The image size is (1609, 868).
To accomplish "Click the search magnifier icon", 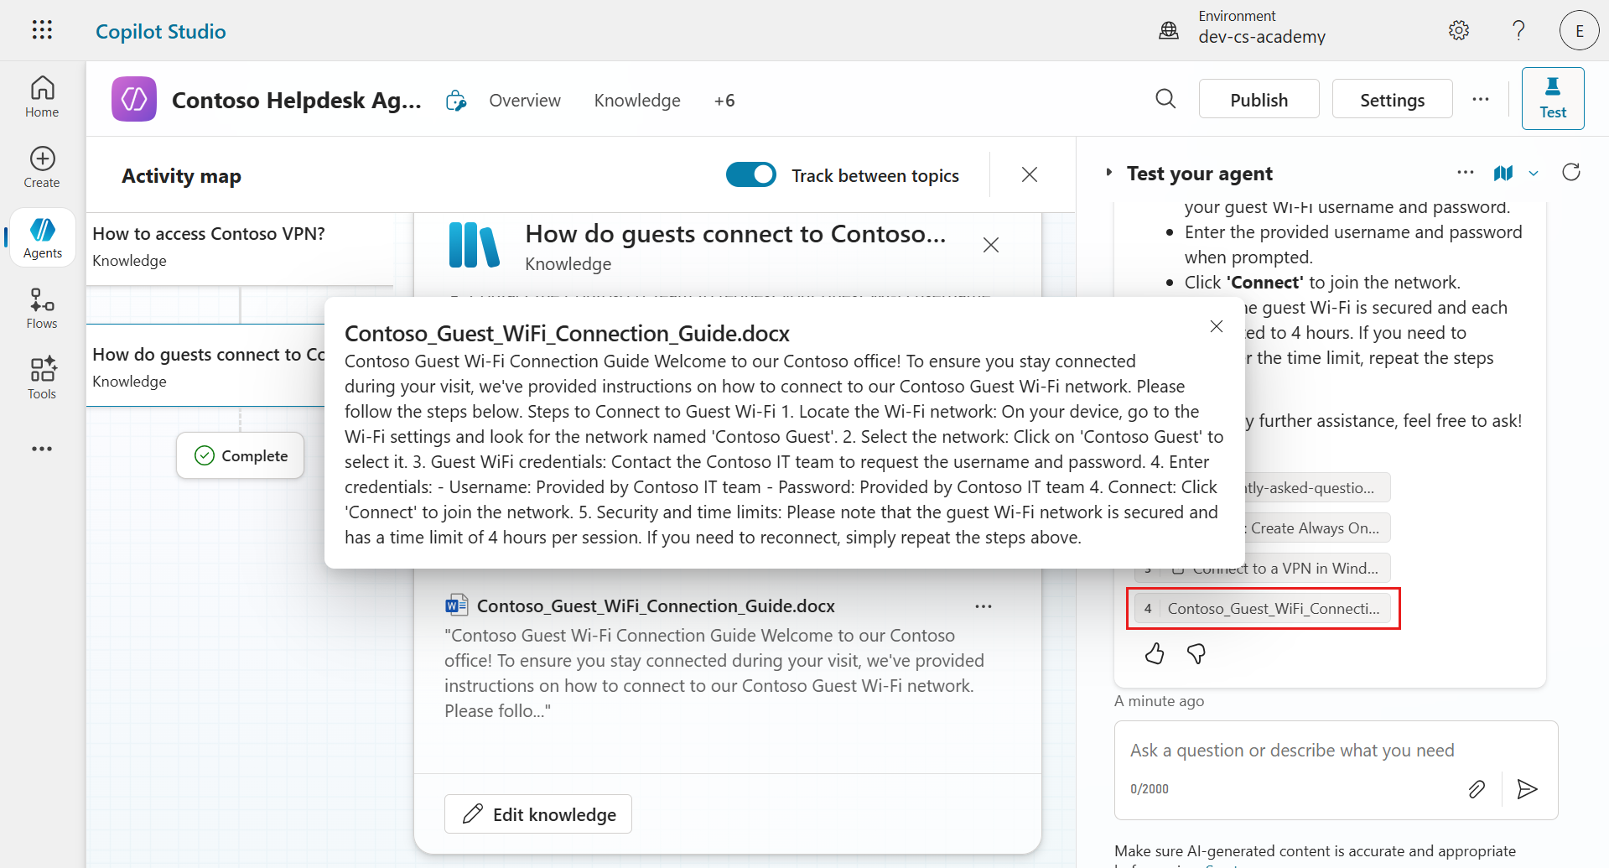I will [x=1165, y=99].
